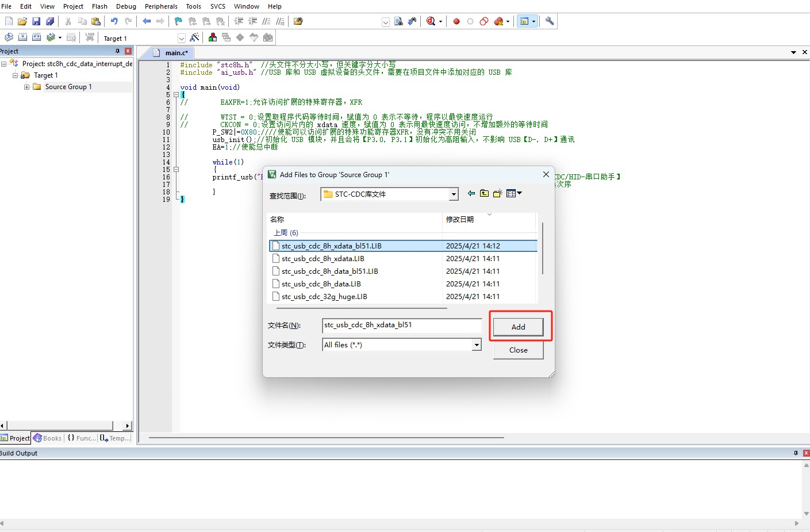This screenshot has height=532, width=810.
Task: Click the Cut scissors toolbar icon
Action: coord(68,21)
